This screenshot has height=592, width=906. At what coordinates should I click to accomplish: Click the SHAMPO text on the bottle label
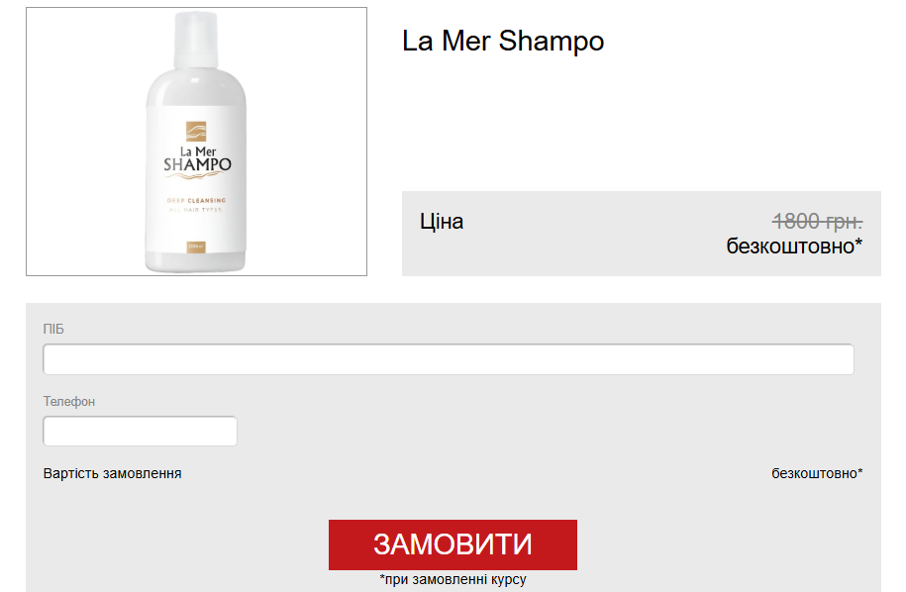(x=197, y=165)
